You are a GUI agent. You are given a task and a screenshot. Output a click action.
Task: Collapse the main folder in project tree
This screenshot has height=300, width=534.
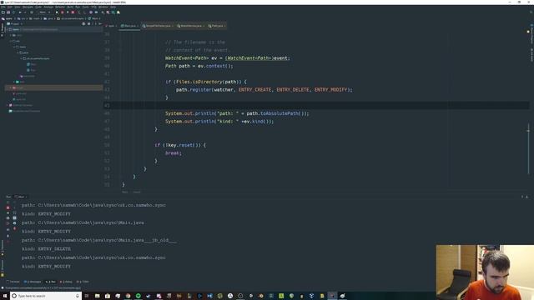pos(14,47)
